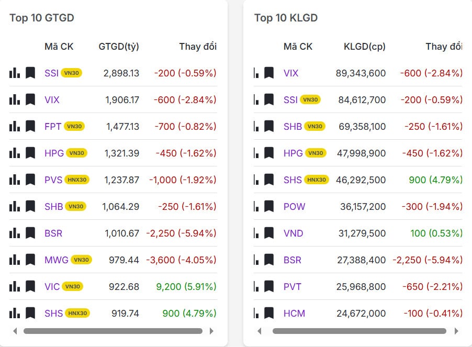This screenshot has width=472, height=347.
Task: Open the chart icon in the HCM row
Action: pos(256,313)
